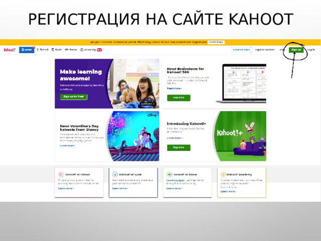Image resolution: width=321 pixels, height=241 pixels.
Task: Click Learn more in Disney card
Action: 68,146
